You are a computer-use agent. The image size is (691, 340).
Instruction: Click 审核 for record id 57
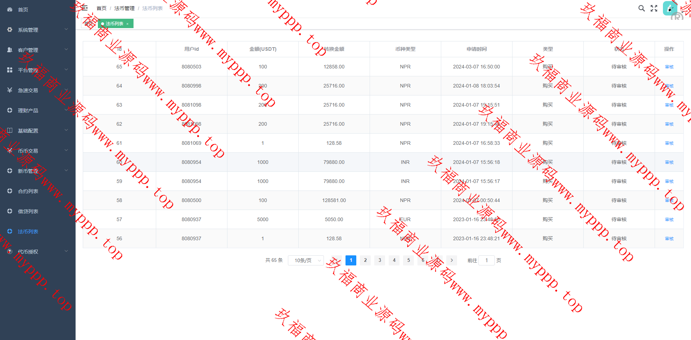click(669, 220)
